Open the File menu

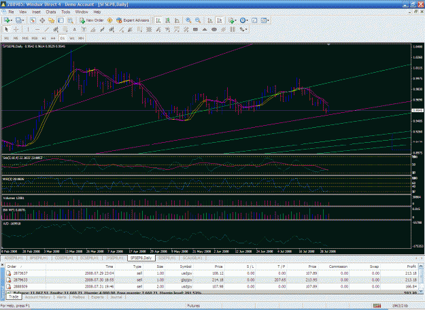pyautogui.click(x=11, y=12)
